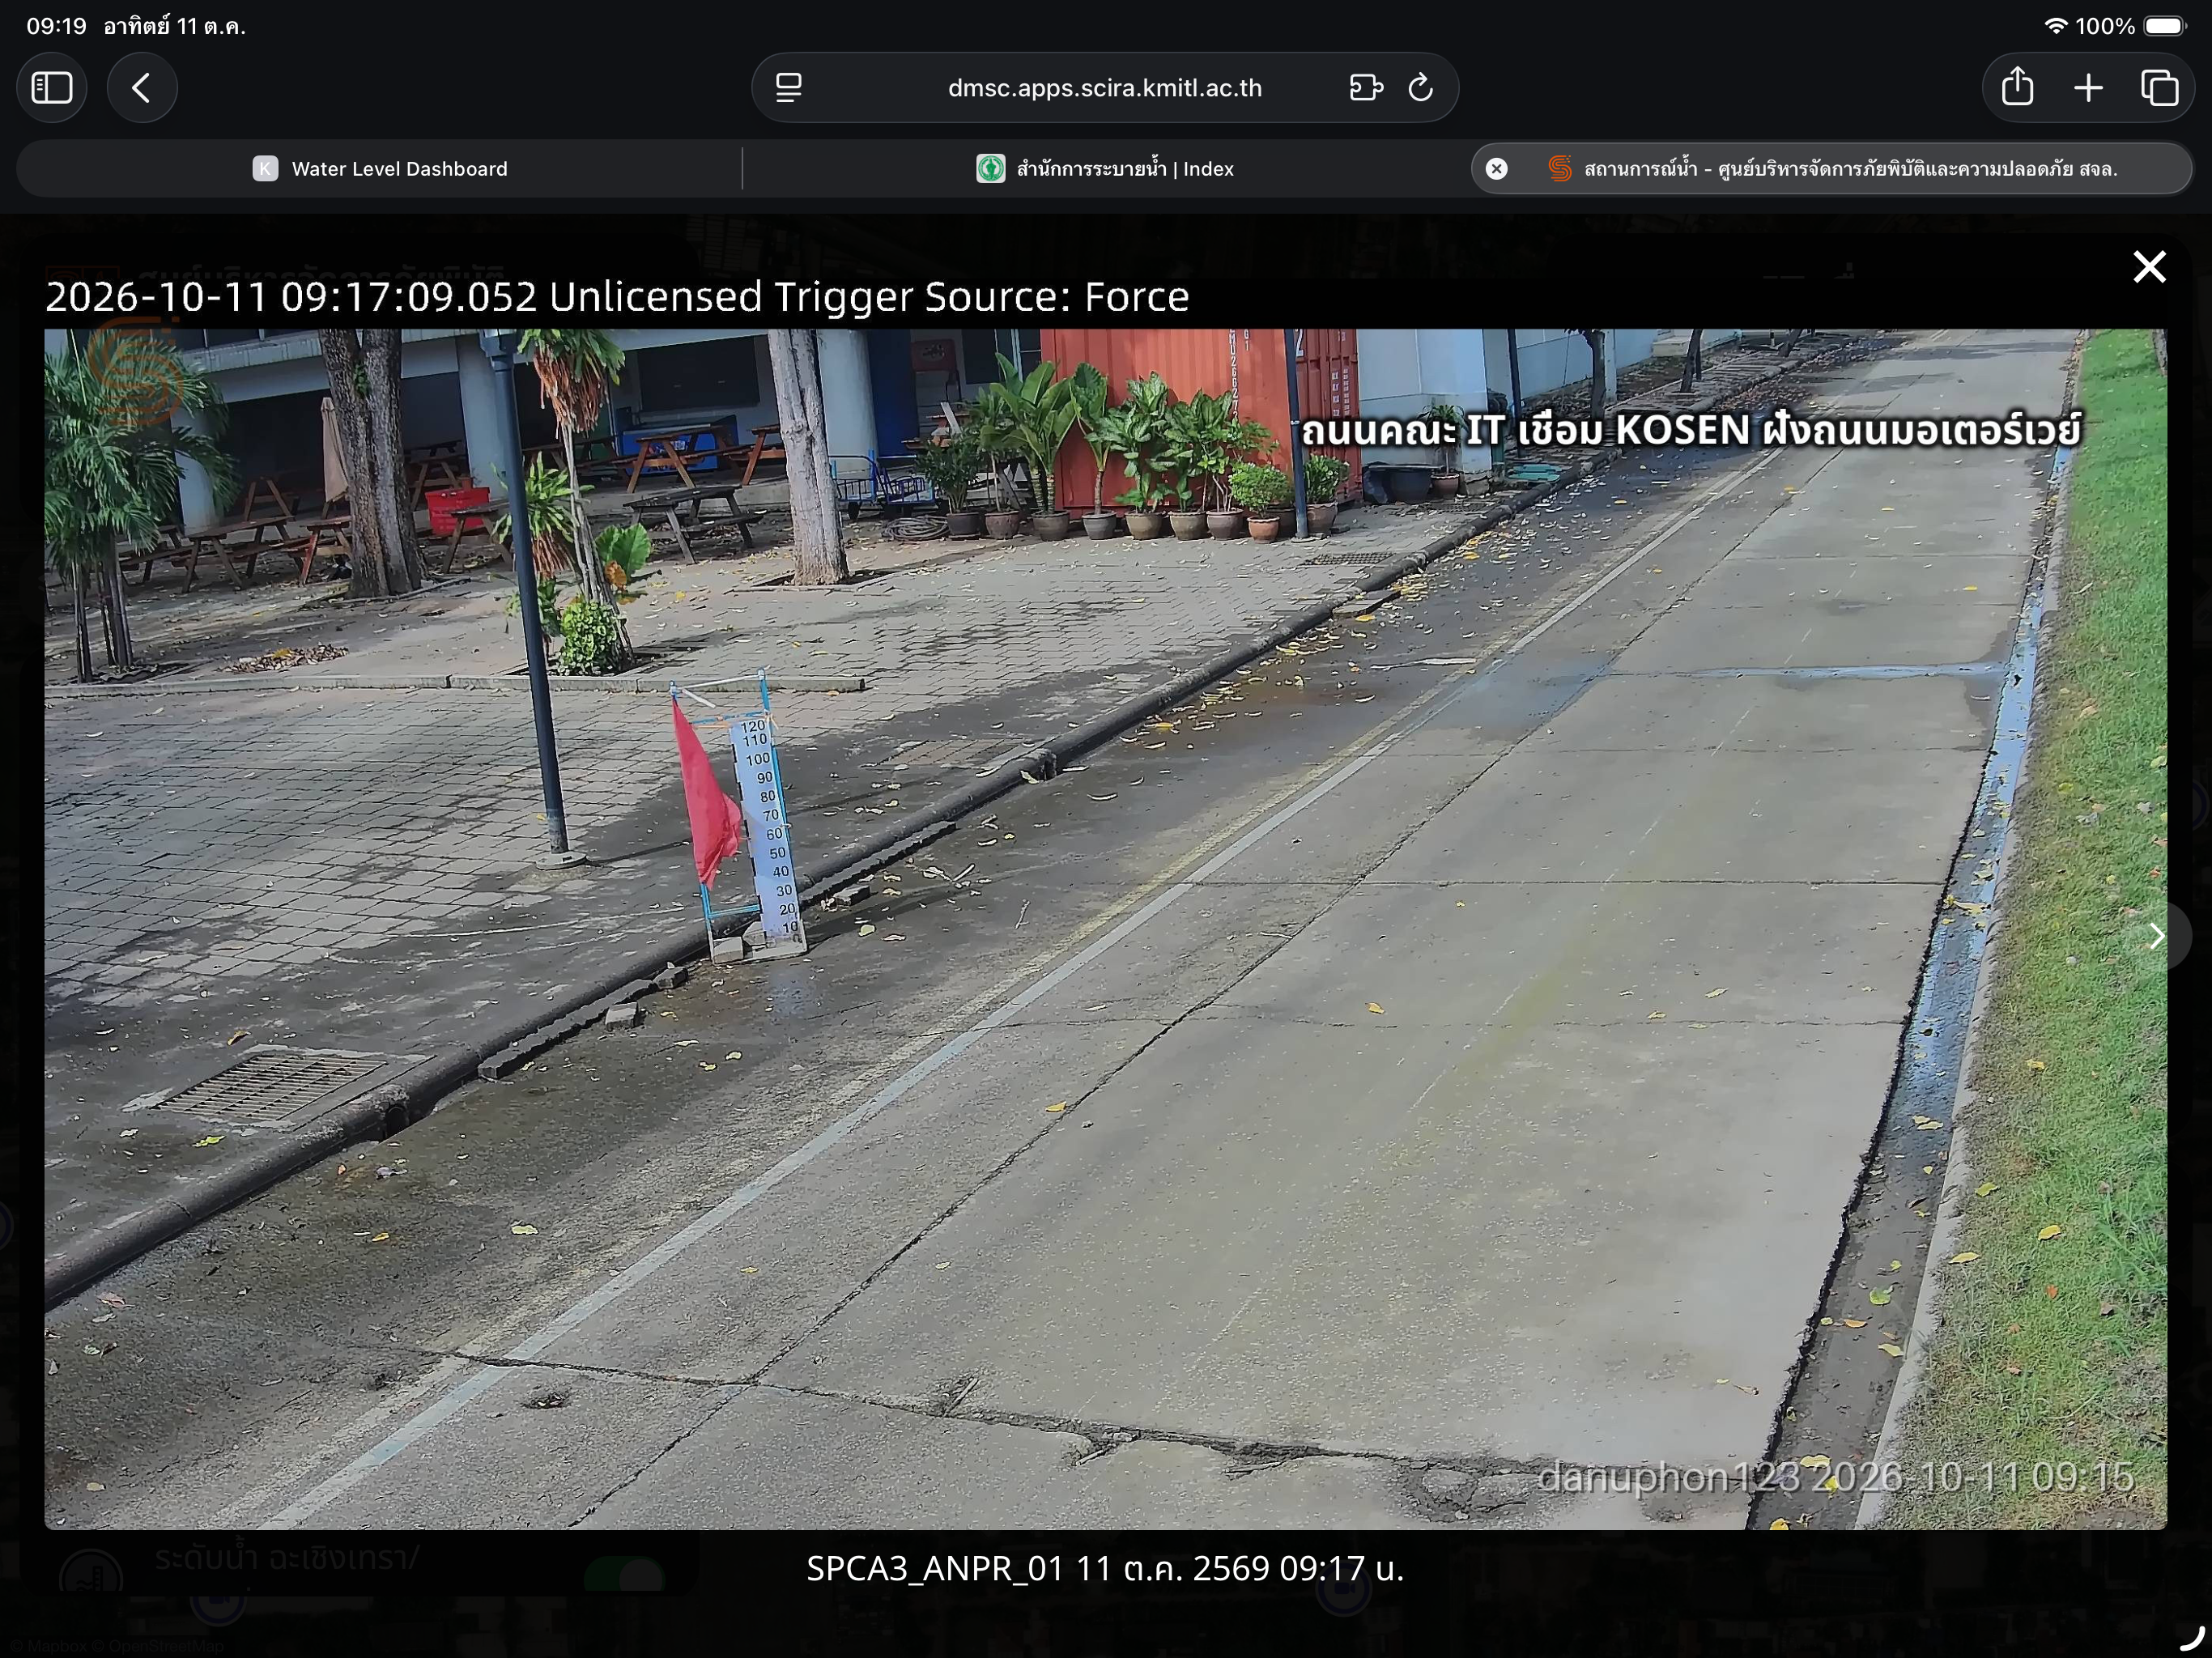Tap the battery indicator in status bar
The image size is (2212, 1658).
coord(2165,26)
